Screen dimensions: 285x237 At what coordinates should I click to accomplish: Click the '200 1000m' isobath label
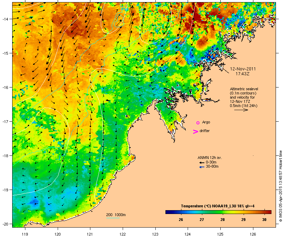[116, 215]
